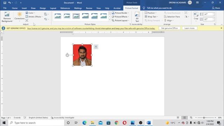Image resolution: width=224 pixels, height=126 pixels.
Task: Click the zoom in plus button
Action: coord(215,118)
